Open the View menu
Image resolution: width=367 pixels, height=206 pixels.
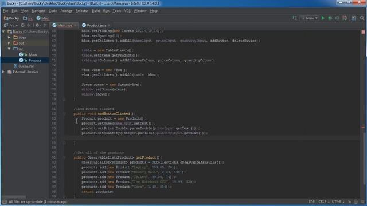(x=25, y=11)
